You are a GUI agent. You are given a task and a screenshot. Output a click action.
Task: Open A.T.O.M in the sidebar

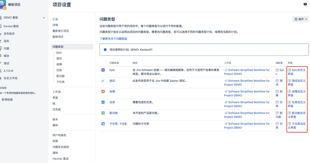(x=9, y=71)
